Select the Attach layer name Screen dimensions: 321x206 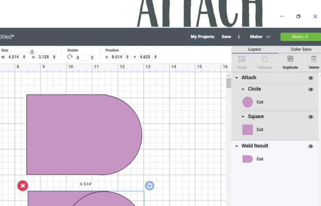tap(249, 78)
